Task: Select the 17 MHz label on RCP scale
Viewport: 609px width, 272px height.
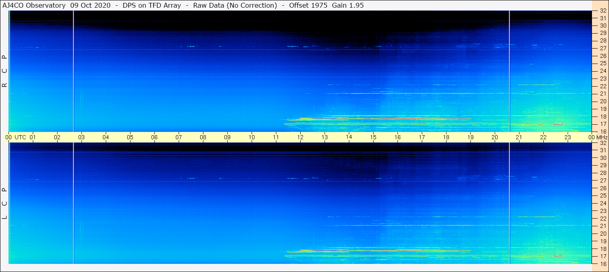Action: 603,124
